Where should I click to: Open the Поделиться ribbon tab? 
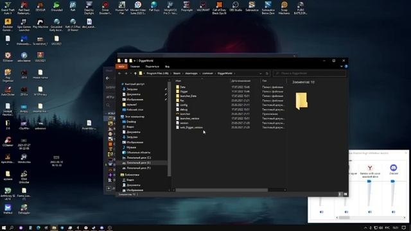pos(152,67)
